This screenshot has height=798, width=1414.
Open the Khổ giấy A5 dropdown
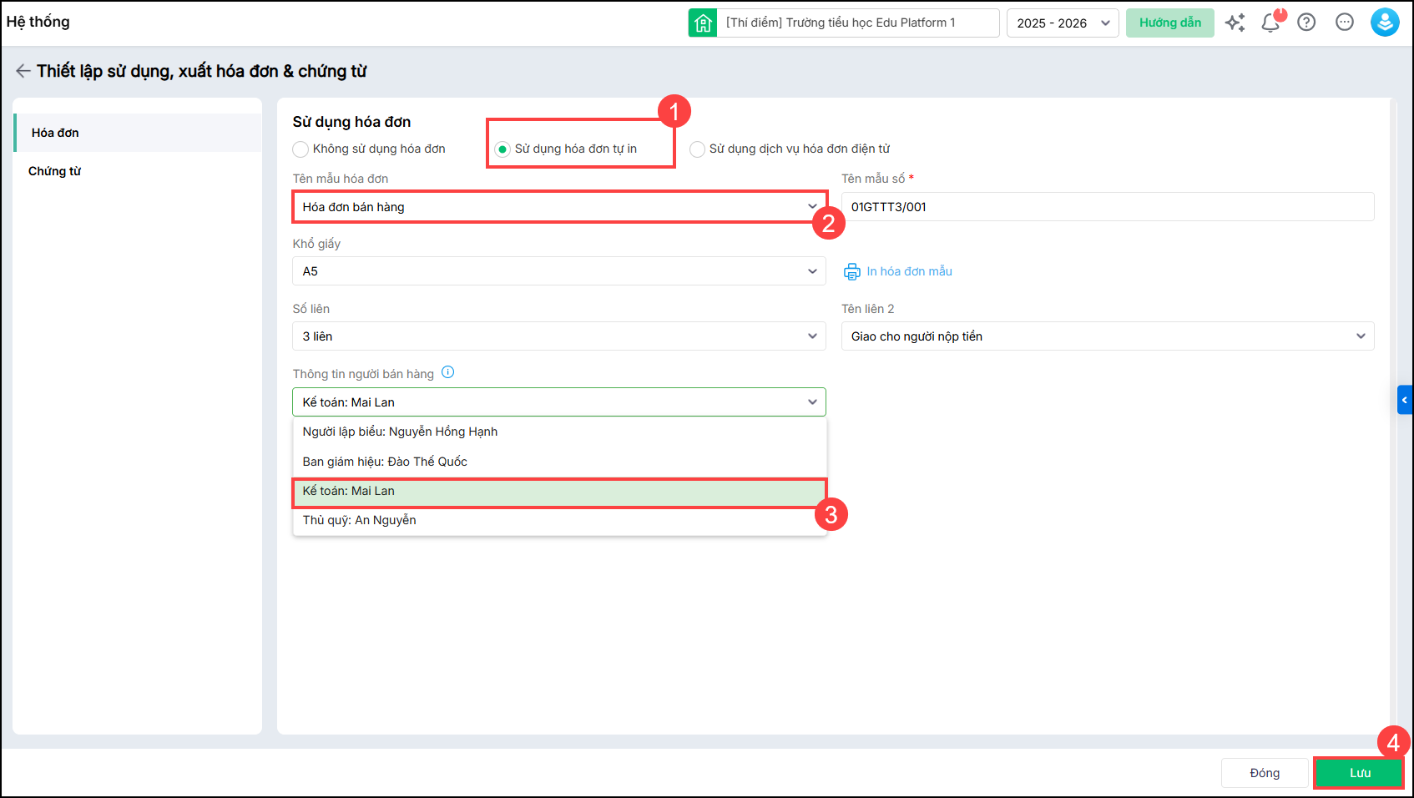pos(558,271)
